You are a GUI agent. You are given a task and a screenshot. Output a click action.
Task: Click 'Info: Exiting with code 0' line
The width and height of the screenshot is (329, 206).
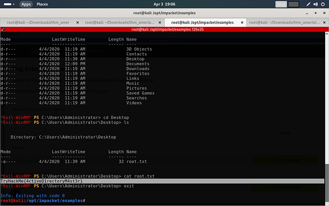point(32,196)
